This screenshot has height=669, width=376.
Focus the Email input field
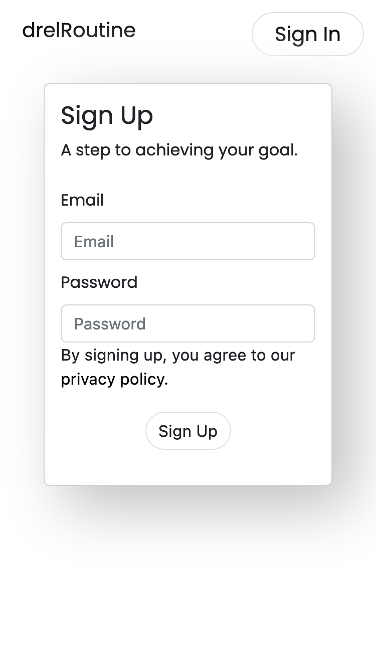[x=187, y=241]
